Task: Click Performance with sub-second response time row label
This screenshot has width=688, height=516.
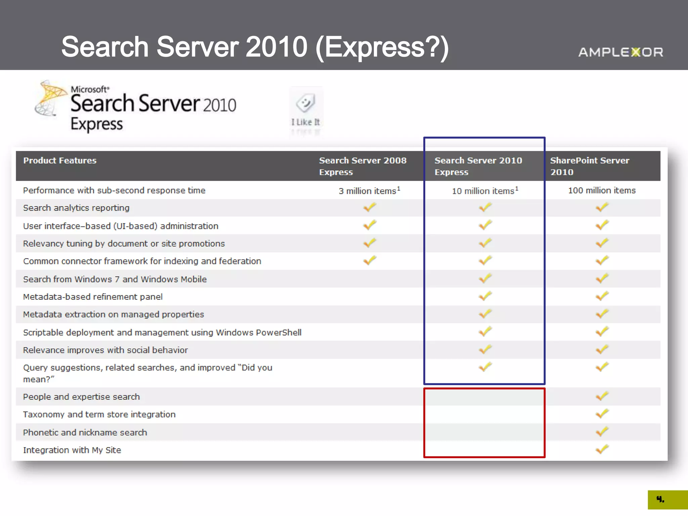Action: point(114,190)
